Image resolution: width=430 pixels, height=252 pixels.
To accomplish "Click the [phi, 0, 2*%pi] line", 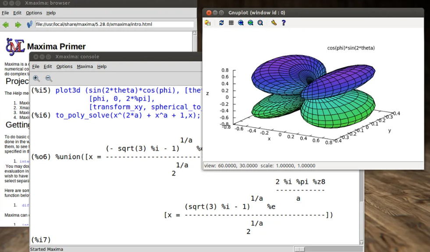I will (x=122, y=99).
